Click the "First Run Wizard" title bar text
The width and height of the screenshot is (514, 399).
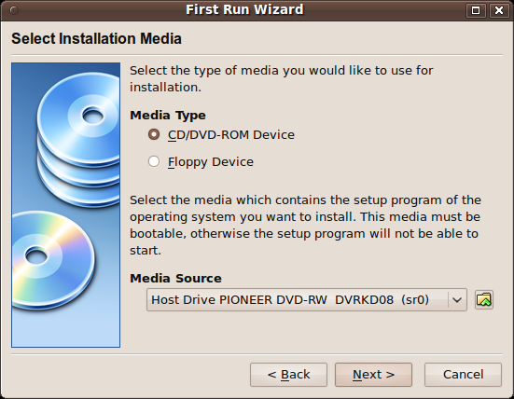tap(244, 9)
